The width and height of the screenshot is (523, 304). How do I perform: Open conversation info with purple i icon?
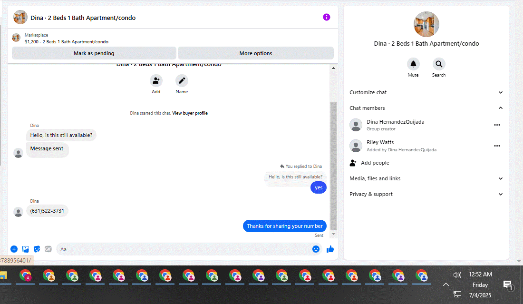(x=326, y=17)
